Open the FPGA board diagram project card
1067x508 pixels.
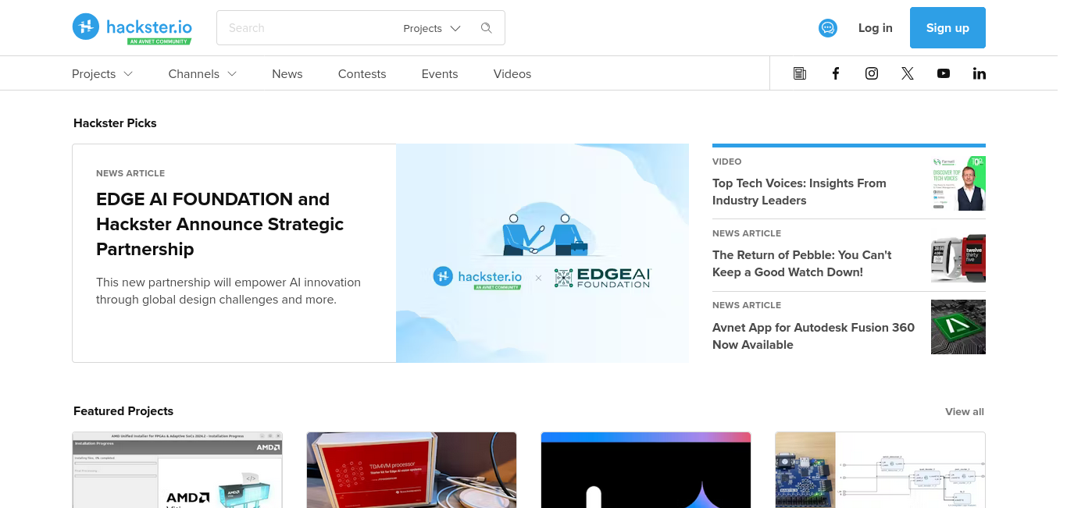pos(880,470)
